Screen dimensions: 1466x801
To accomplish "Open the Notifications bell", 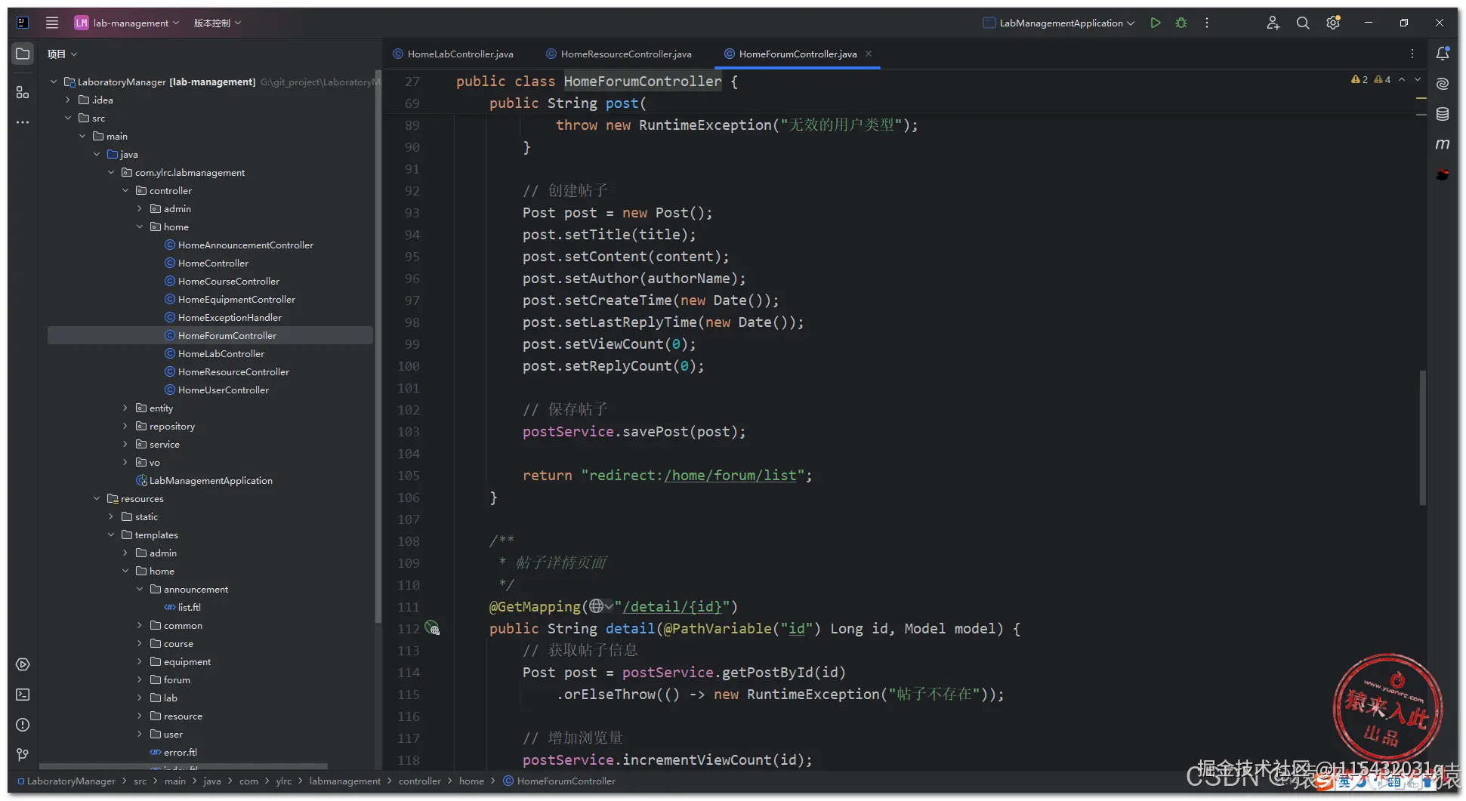I will tap(1443, 54).
